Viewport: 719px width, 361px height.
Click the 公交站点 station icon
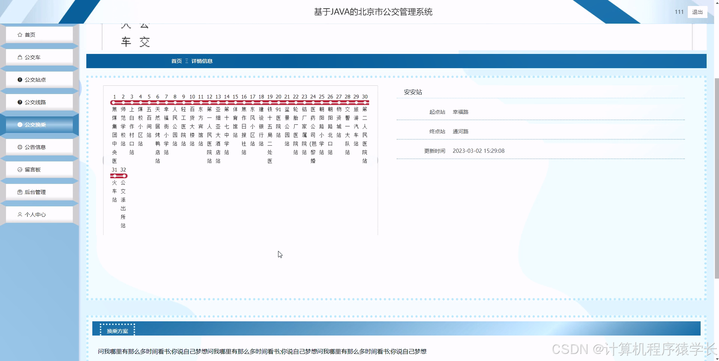(20, 79)
